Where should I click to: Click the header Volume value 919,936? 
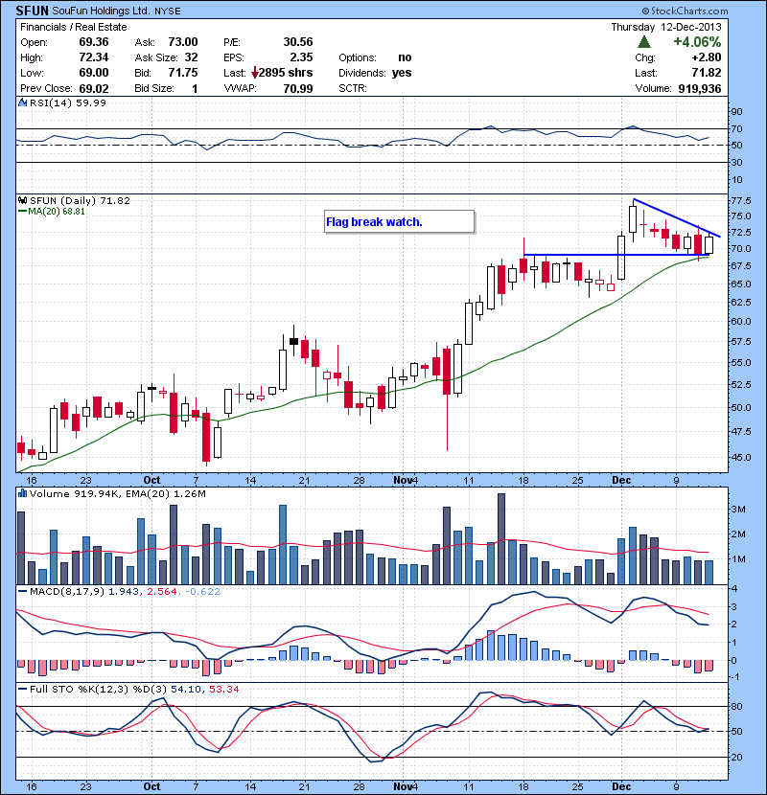[700, 89]
